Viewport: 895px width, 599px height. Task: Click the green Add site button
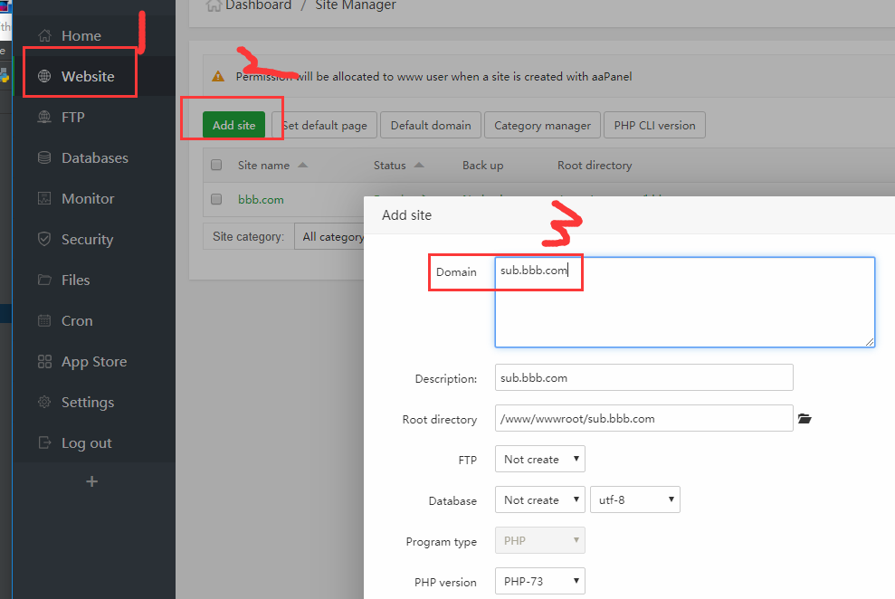coord(233,124)
